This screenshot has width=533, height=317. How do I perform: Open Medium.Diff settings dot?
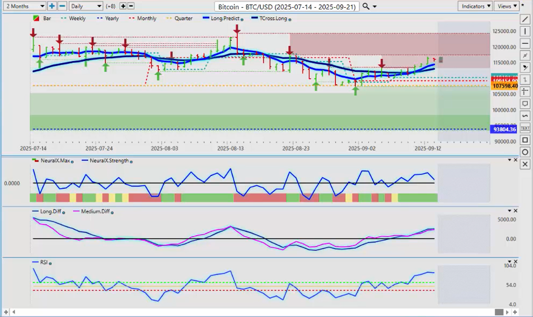click(x=112, y=212)
